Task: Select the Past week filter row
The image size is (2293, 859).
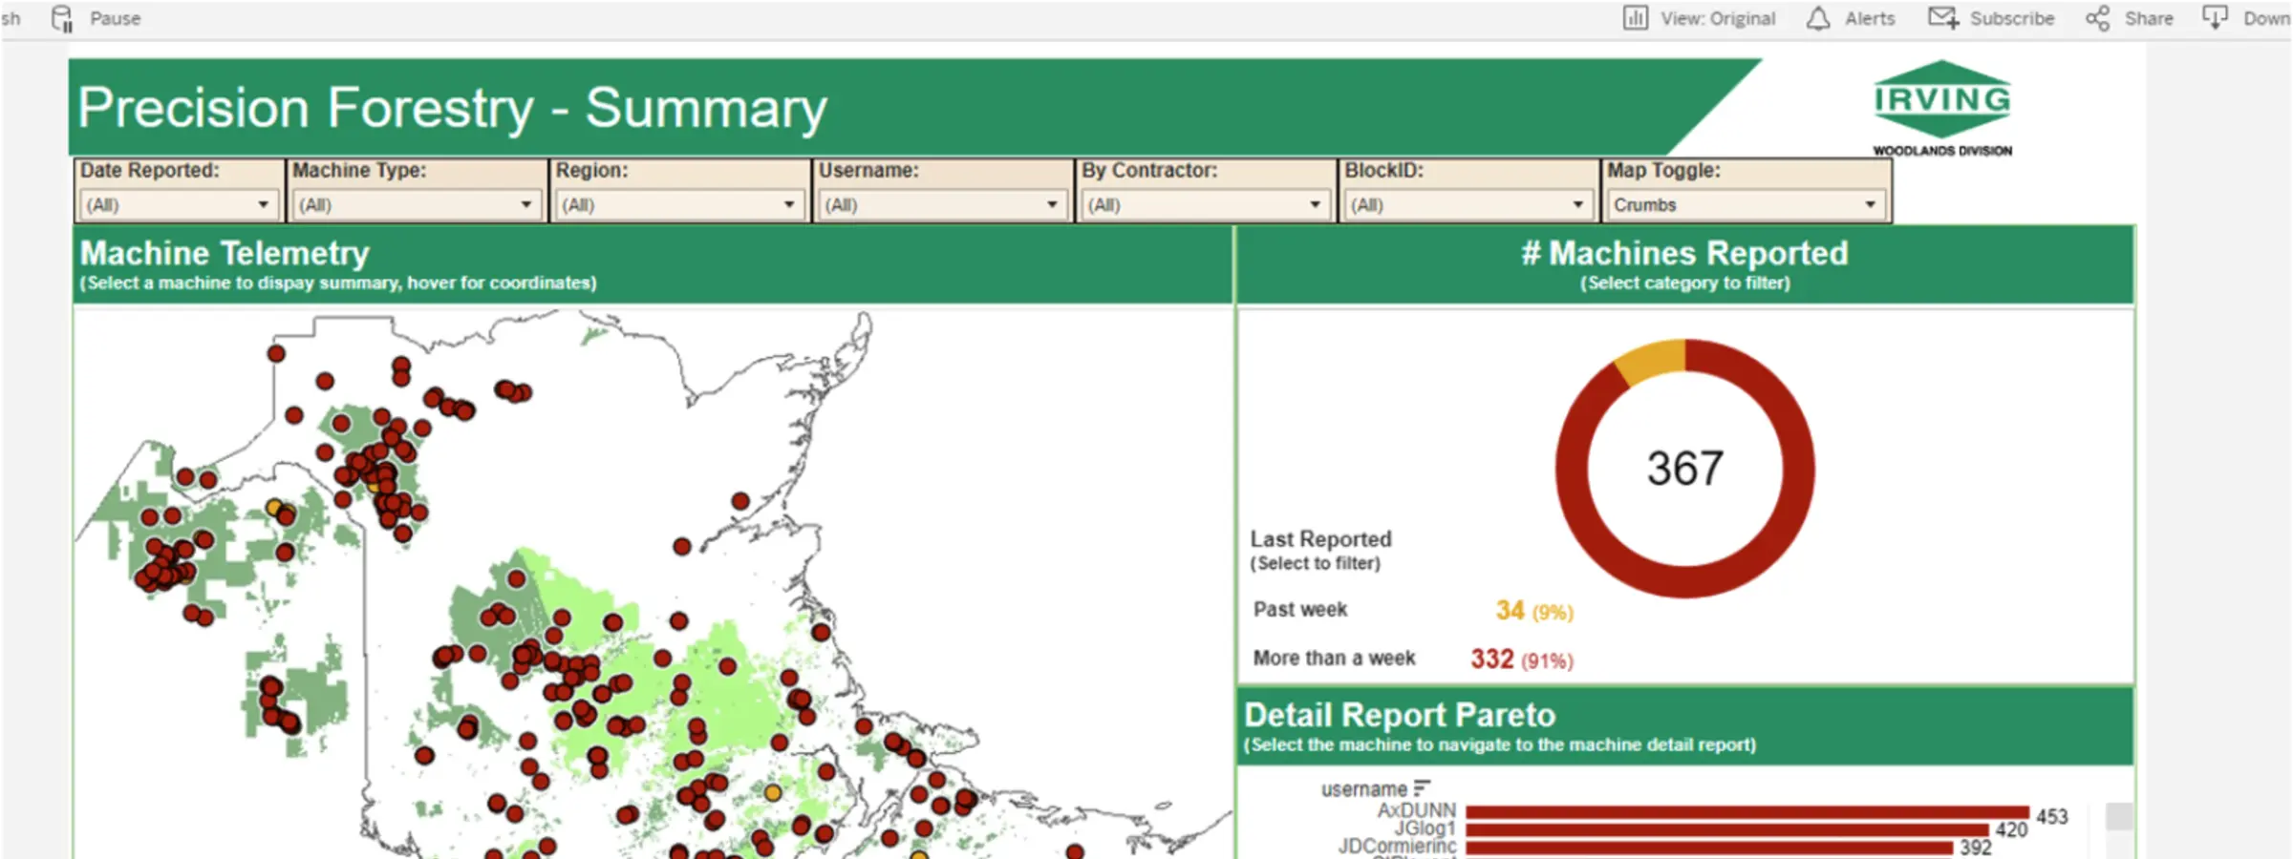Action: [1413, 610]
